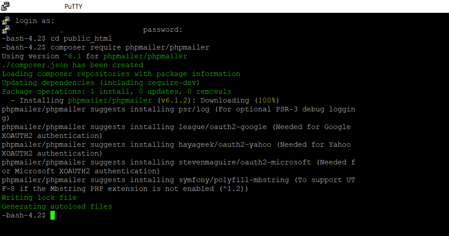Click the 'Generating autoload files' line
This screenshot has height=236, width=449.
[57, 206]
